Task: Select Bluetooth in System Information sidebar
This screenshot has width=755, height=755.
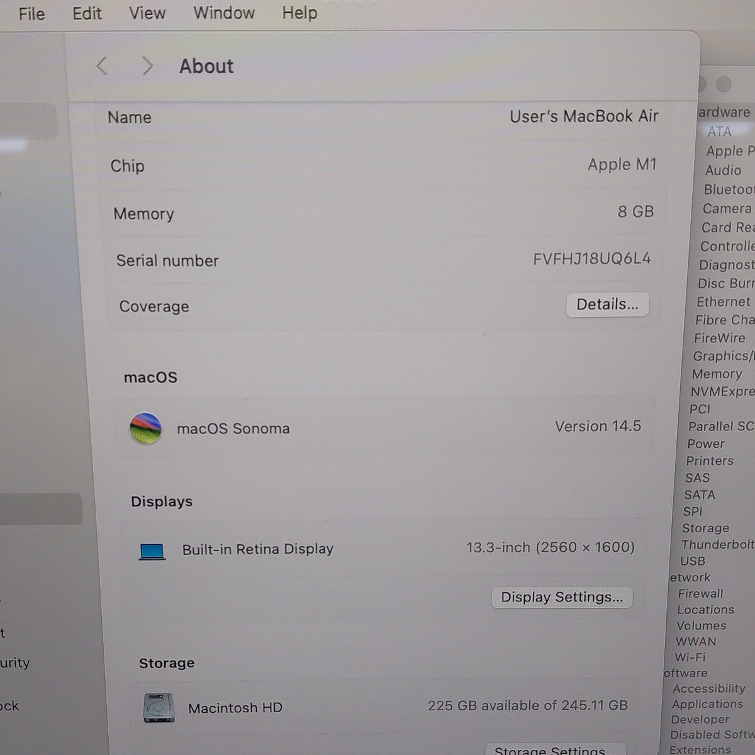Action: pos(729,189)
